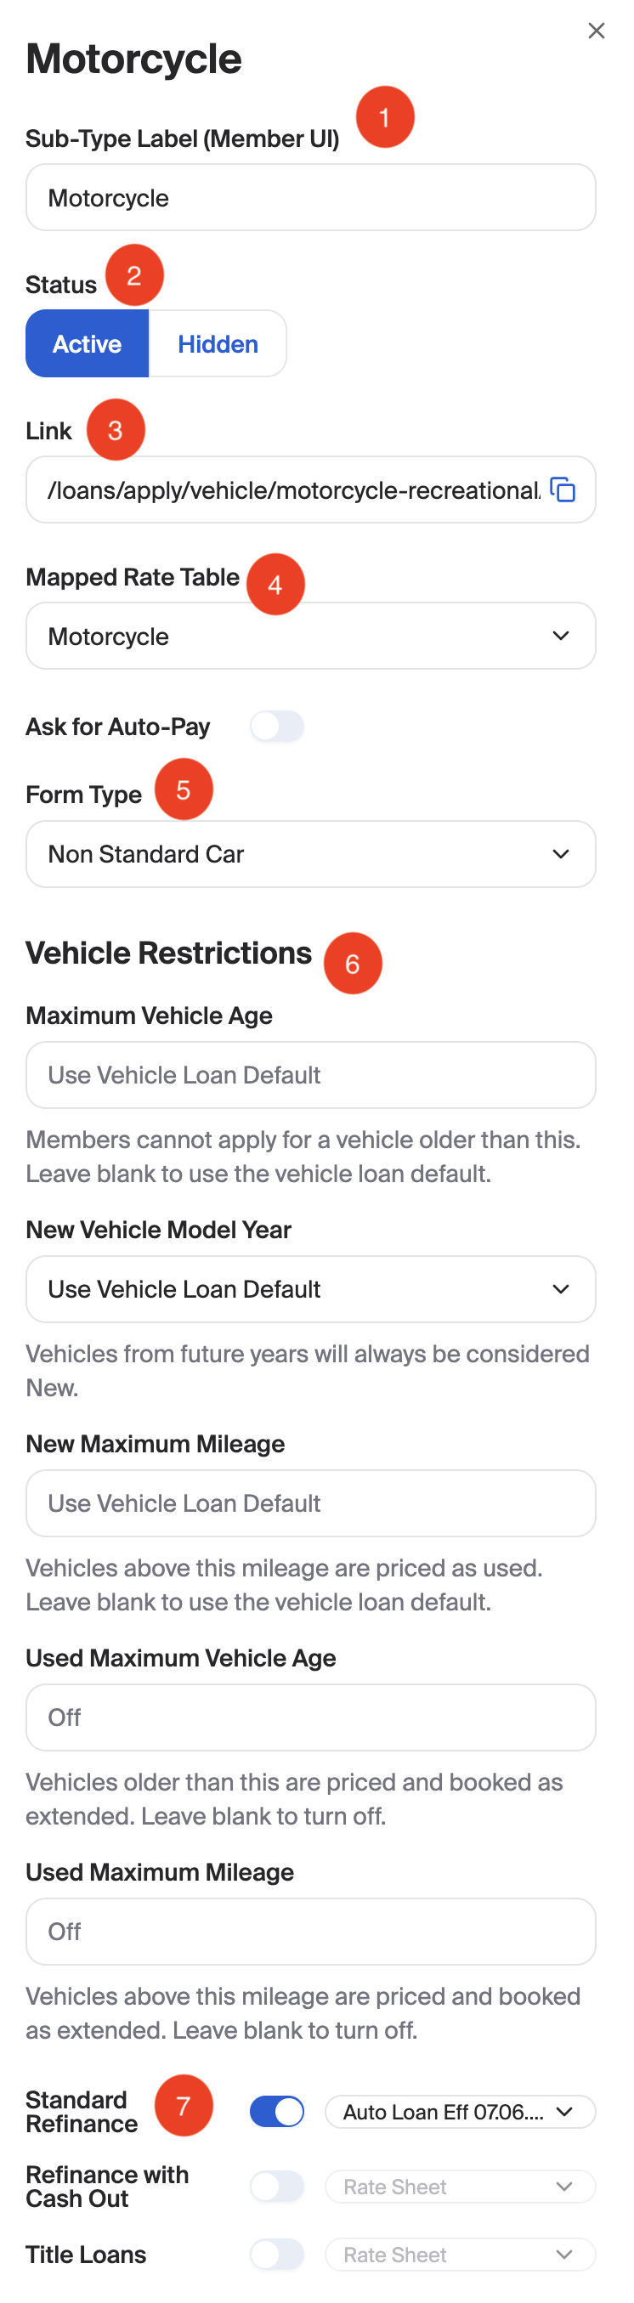Image resolution: width=634 pixels, height=2303 pixels.
Task: Open the Mapped Rate Table dropdown
Action: point(310,636)
